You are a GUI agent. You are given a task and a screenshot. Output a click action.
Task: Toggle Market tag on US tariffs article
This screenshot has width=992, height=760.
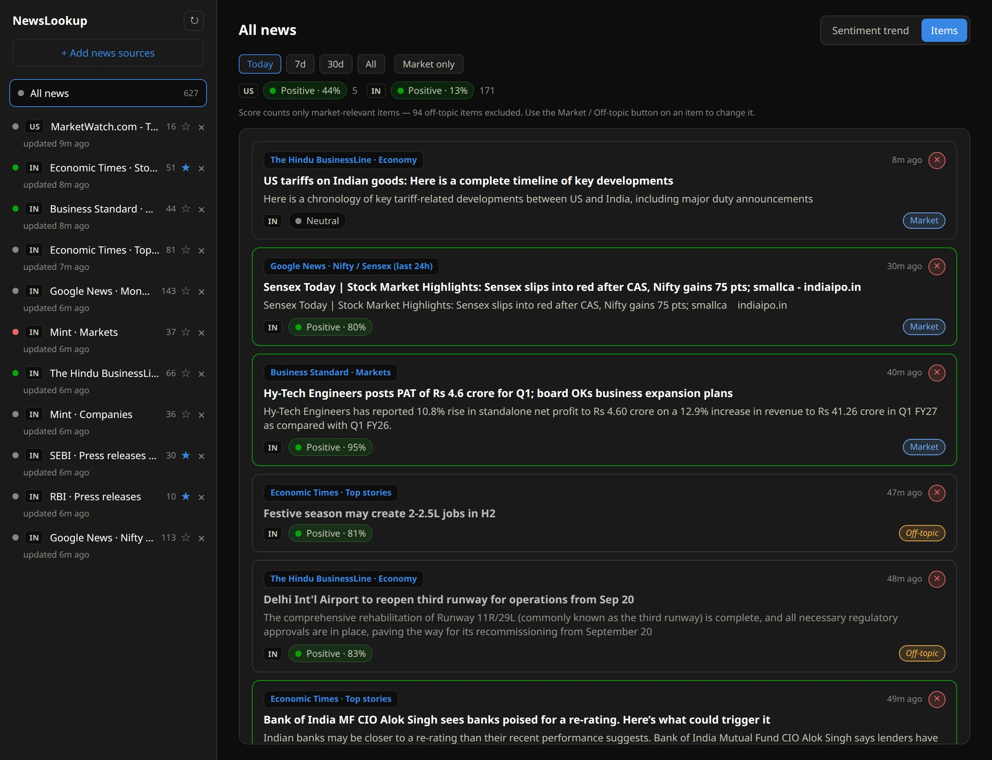click(x=924, y=221)
